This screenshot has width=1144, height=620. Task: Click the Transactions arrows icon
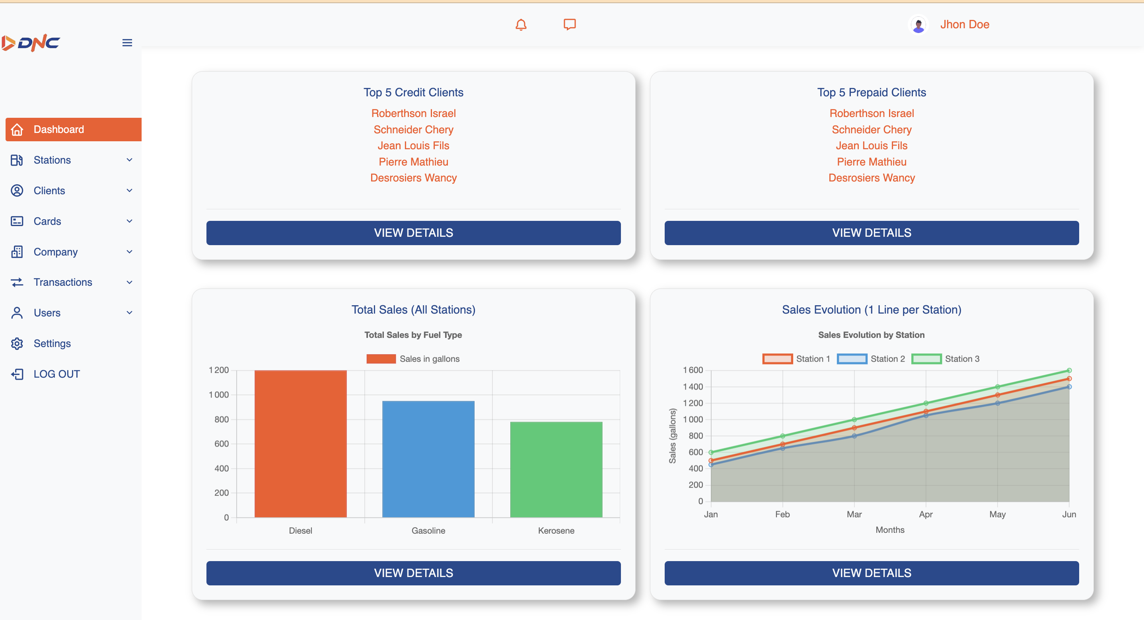pos(17,282)
